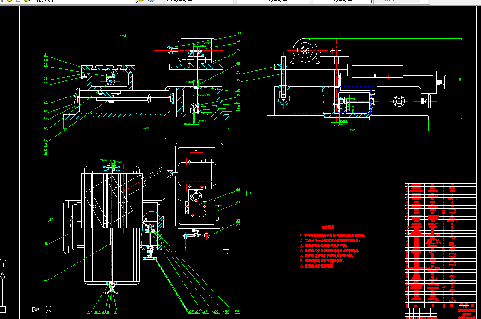Select part callout number 7

click(x=47, y=279)
